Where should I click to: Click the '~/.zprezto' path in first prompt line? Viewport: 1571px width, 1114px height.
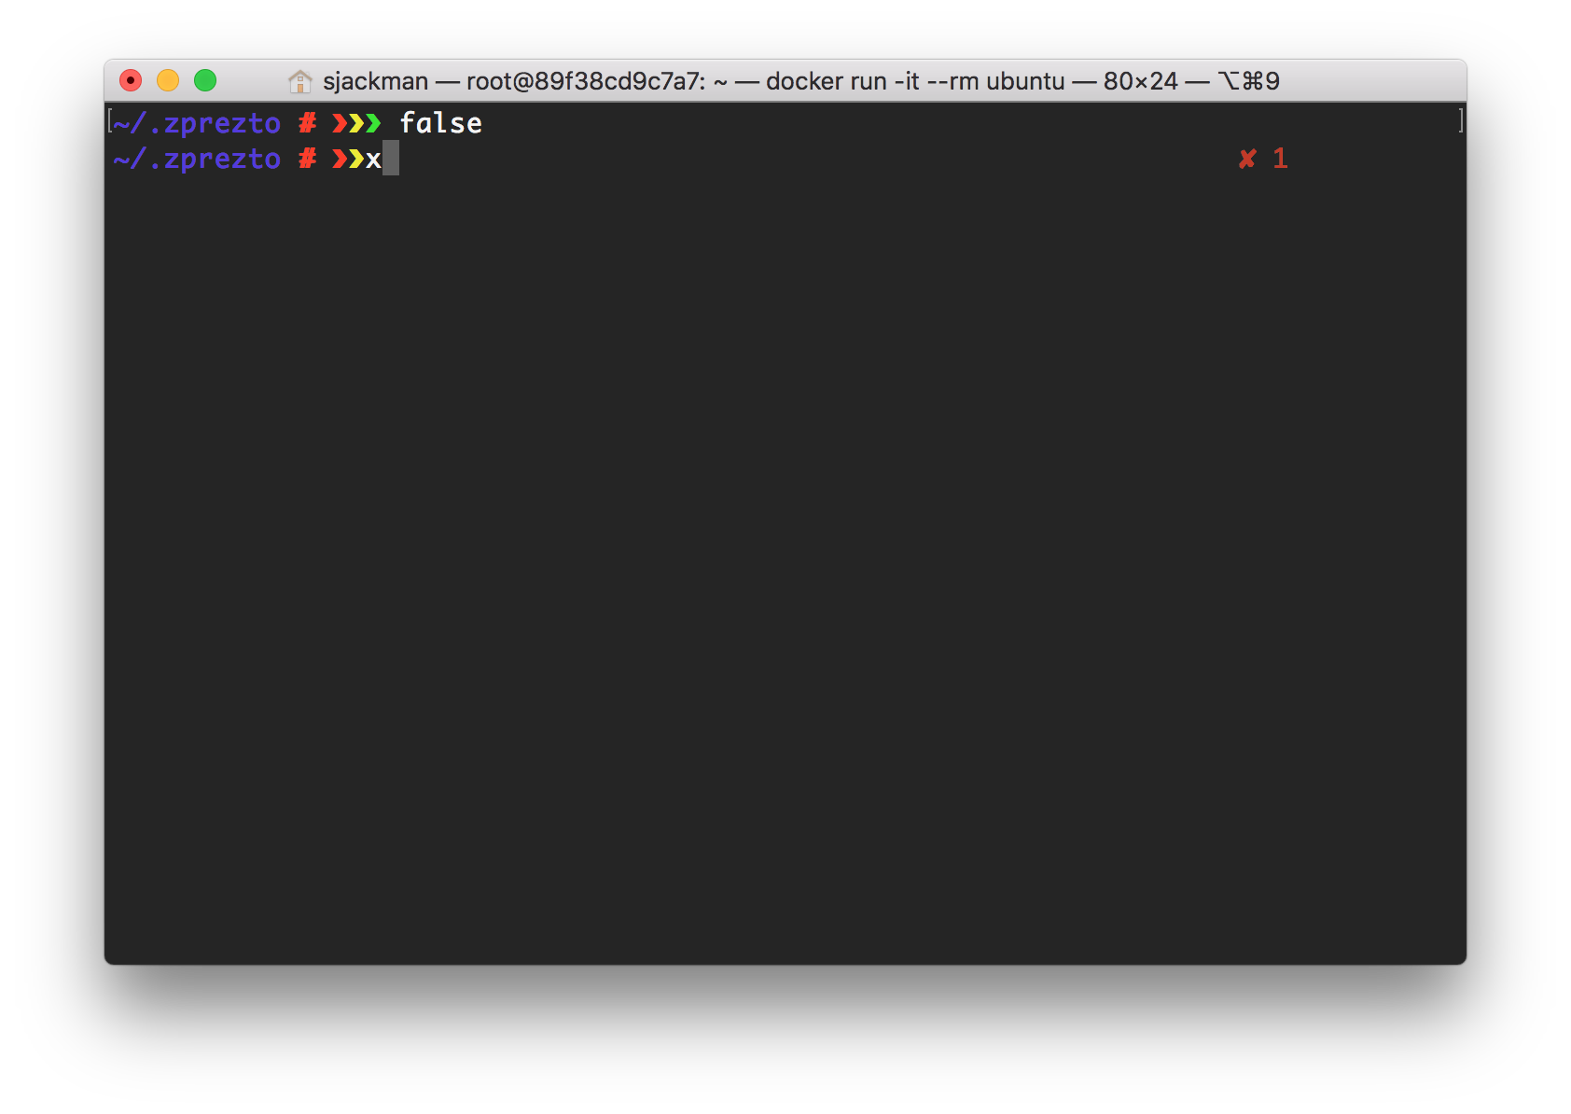[x=197, y=123]
